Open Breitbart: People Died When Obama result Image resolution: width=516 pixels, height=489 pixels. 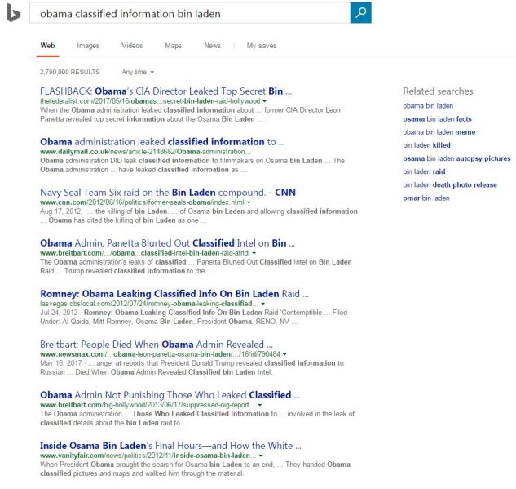[157, 345]
